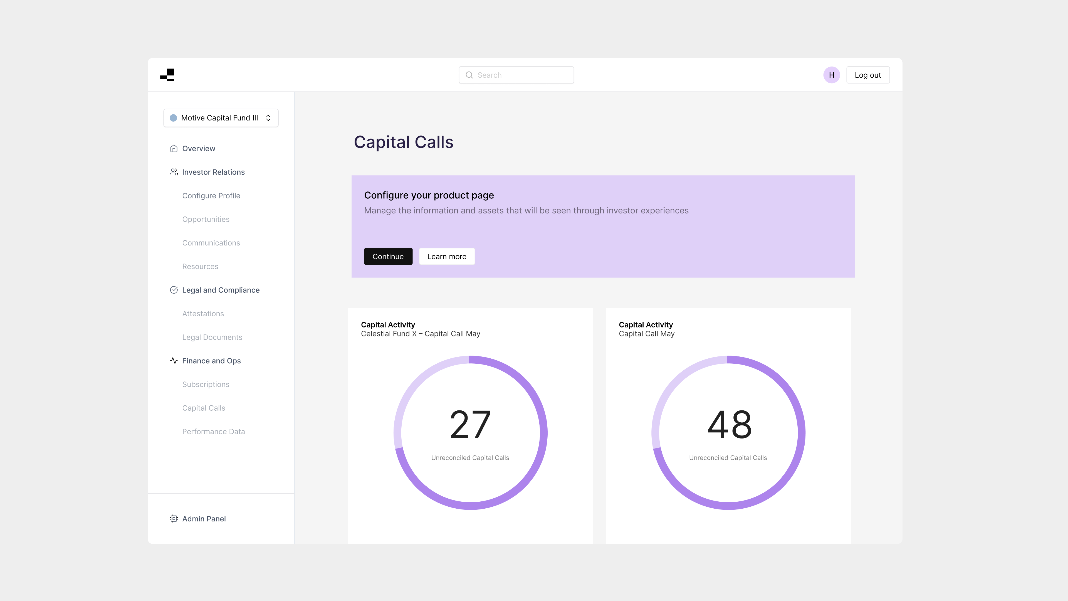The width and height of the screenshot is (1068, 601).
Task: Click the Log out button
Action: click(867, 75)
